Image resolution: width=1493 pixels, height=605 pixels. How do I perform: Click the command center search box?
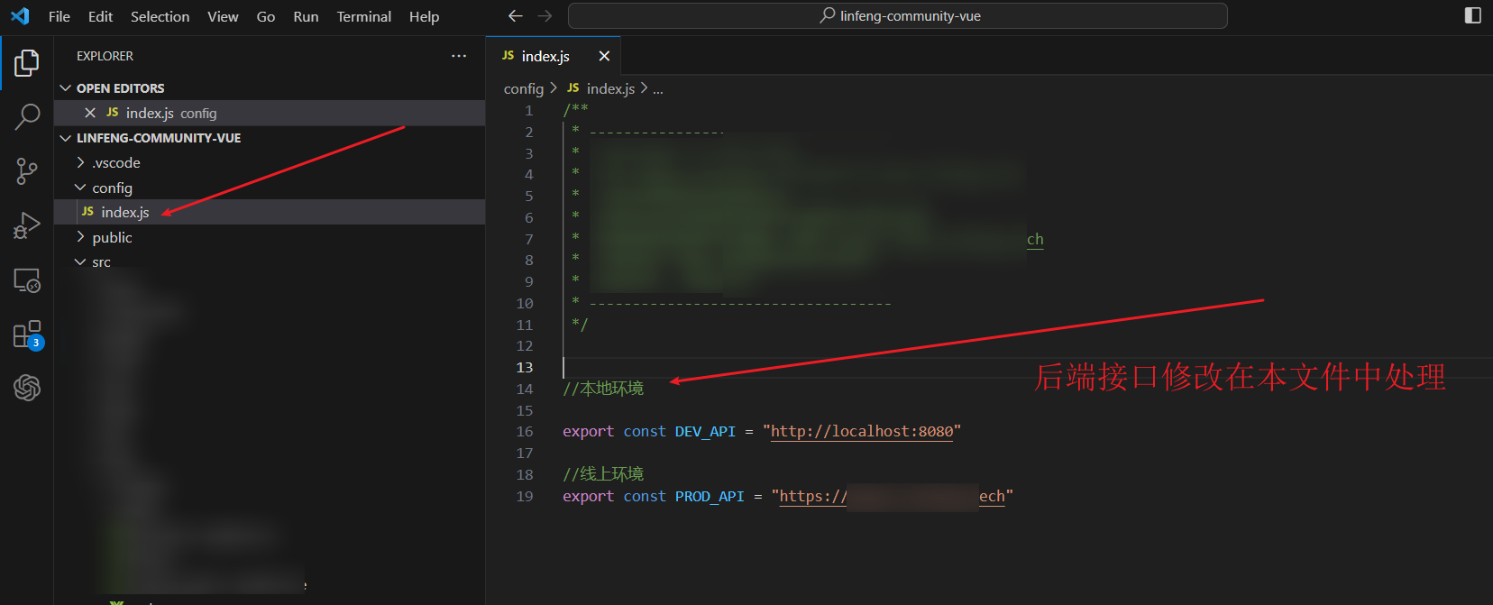point(898,16)
